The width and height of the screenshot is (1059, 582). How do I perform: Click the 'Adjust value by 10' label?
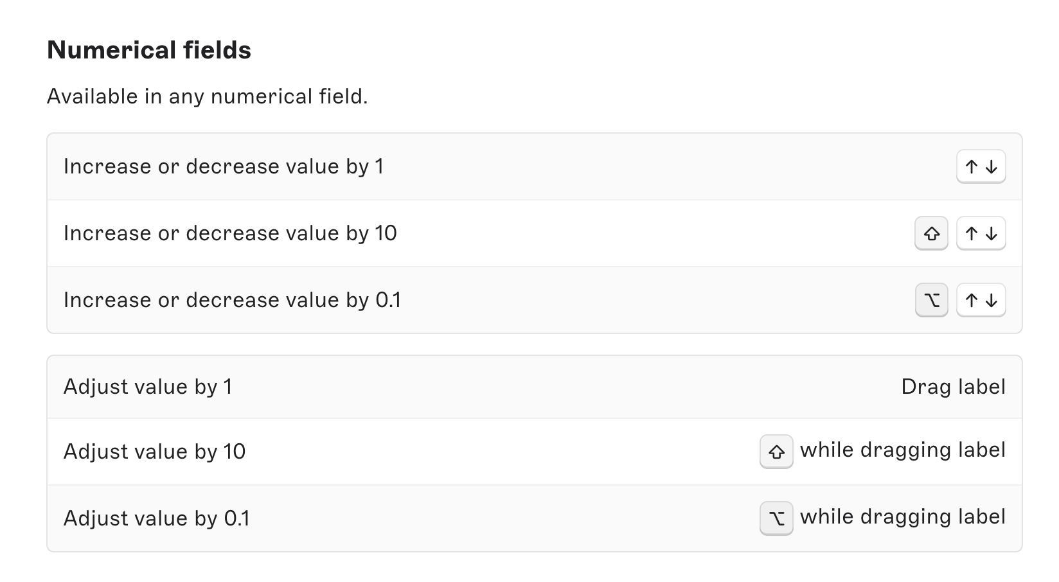click(154, 452)
